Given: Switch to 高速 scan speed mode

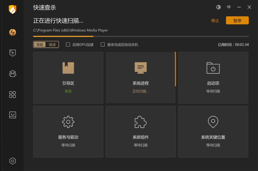Looking at the screenshot, I should pos(52,44).
